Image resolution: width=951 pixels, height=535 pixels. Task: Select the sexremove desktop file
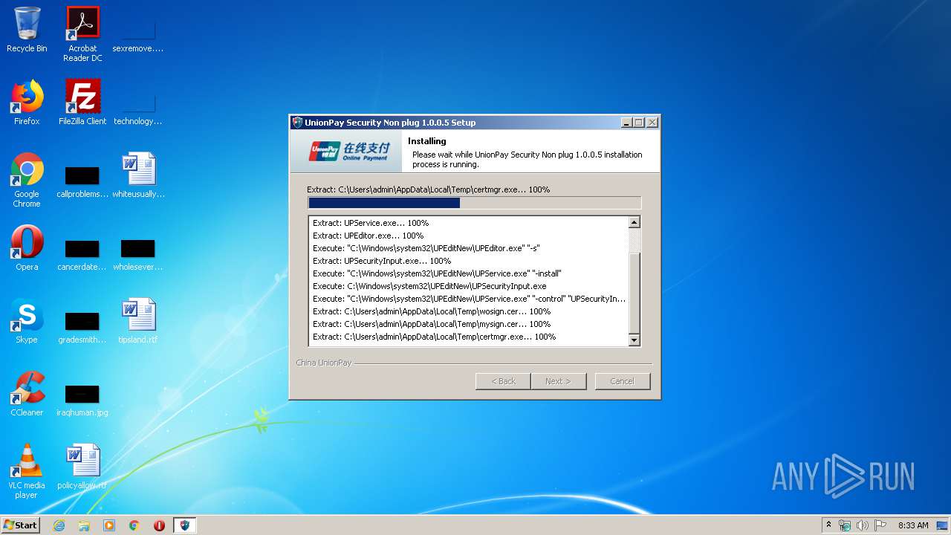pyautogui.click(x=138, y=34)
